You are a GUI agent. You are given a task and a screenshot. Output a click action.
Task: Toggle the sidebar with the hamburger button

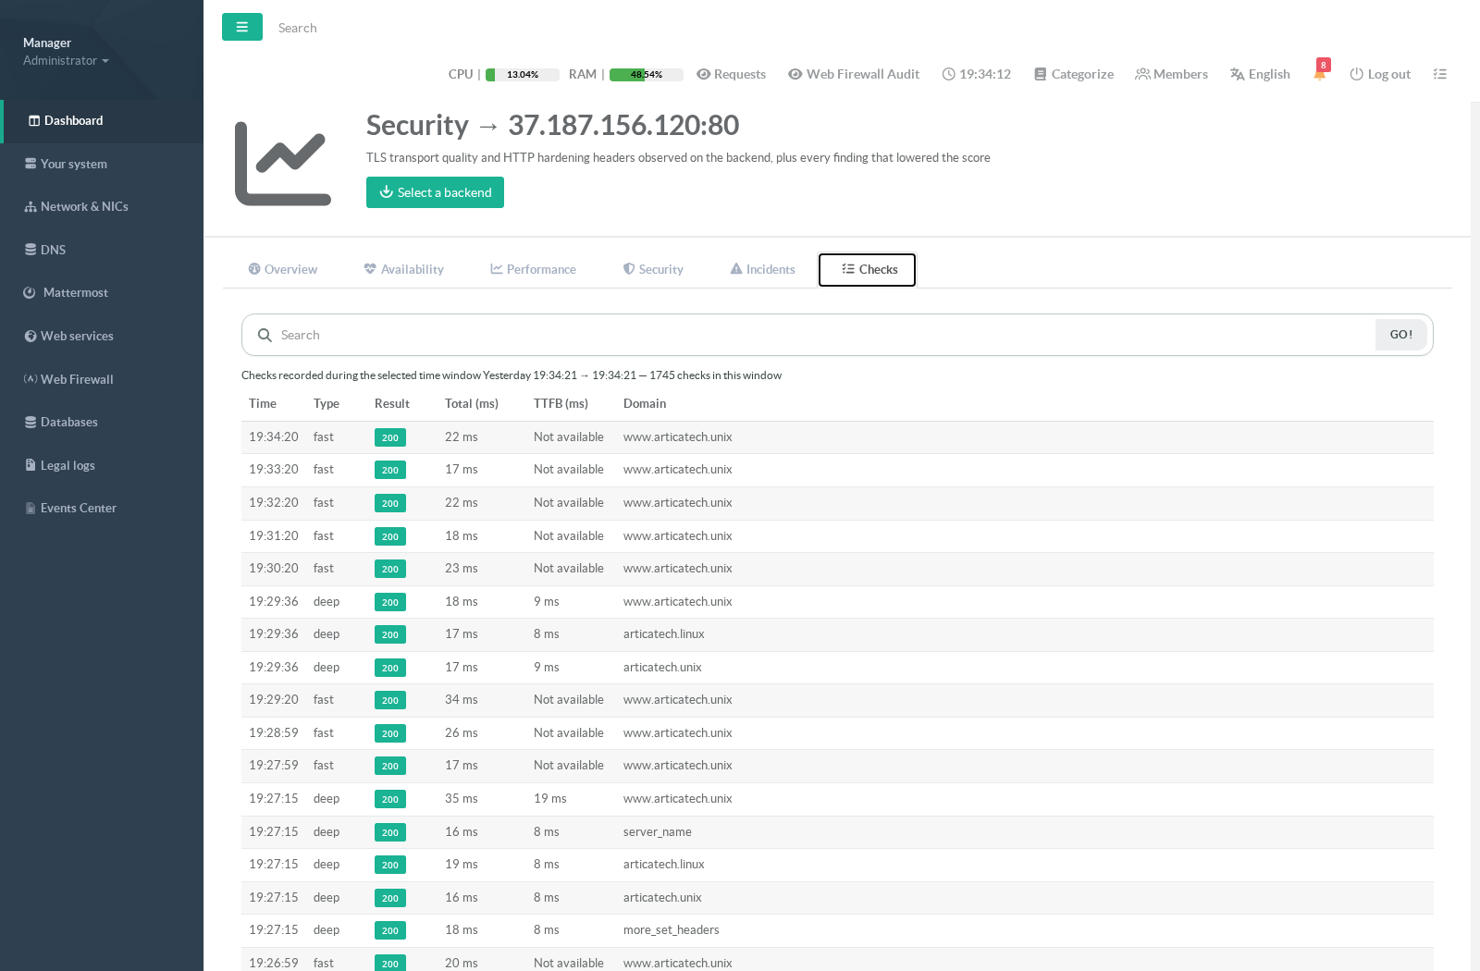[x=242, y=27]
